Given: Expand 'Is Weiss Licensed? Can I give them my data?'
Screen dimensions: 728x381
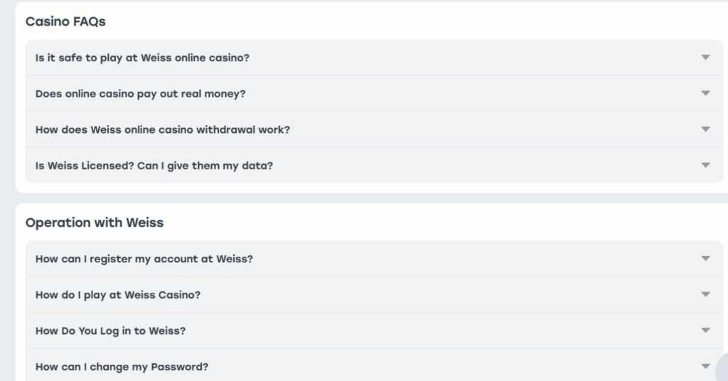Looking at the screenshot, I should [x=154, y=166].
